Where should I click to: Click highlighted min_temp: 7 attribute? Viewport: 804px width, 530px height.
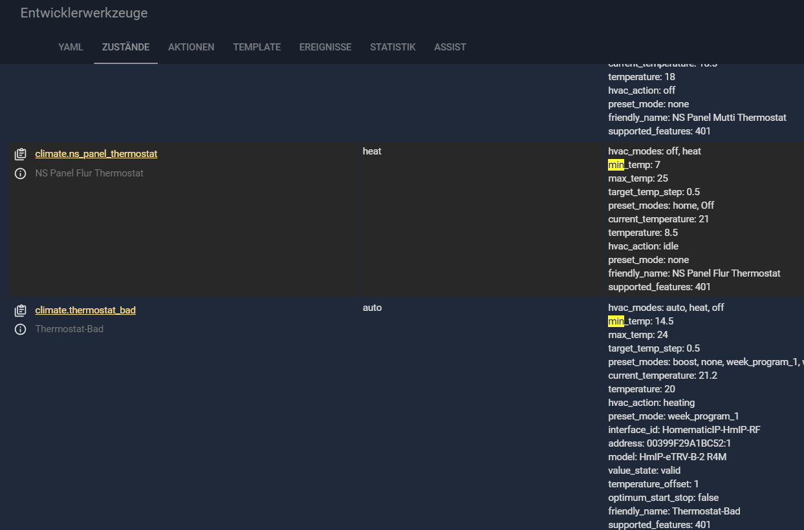pos(634,165)
